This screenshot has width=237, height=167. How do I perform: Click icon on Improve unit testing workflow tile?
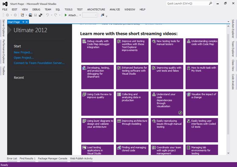[x=119, y=41]
